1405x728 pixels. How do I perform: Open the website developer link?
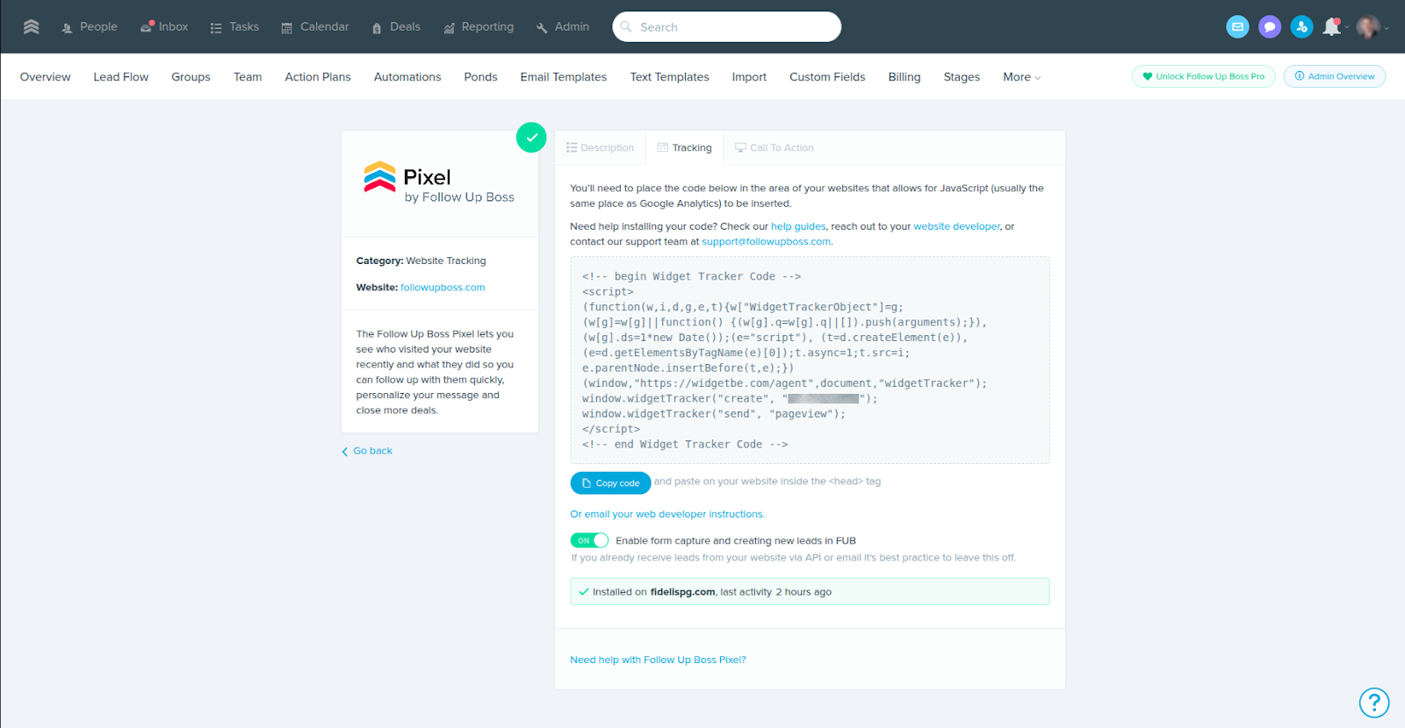(x=956, y=226)
